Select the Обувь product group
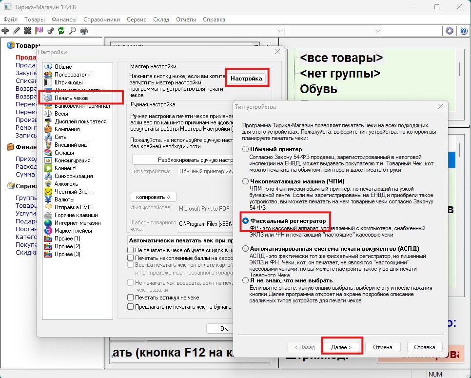The width and height of the screenshot is (471, 378). tap(318, 90)
